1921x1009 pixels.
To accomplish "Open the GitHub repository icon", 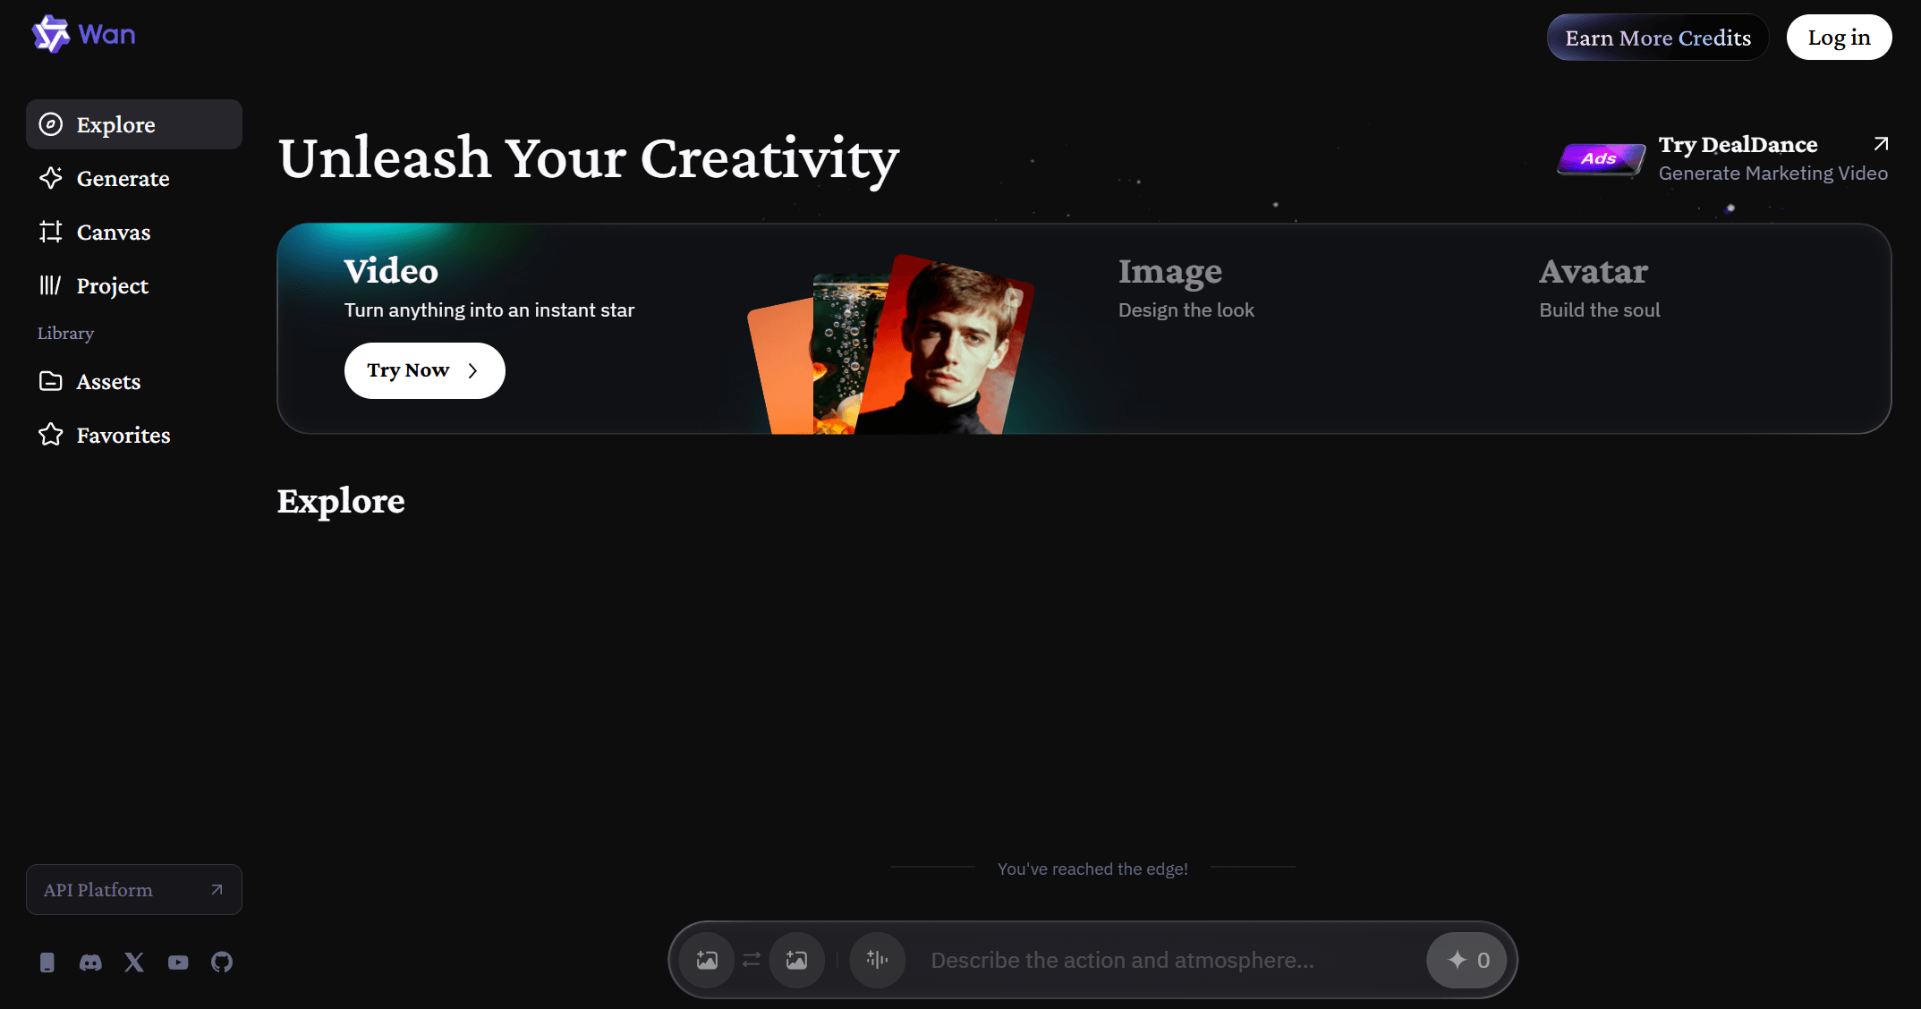I will tap(222, 962).
